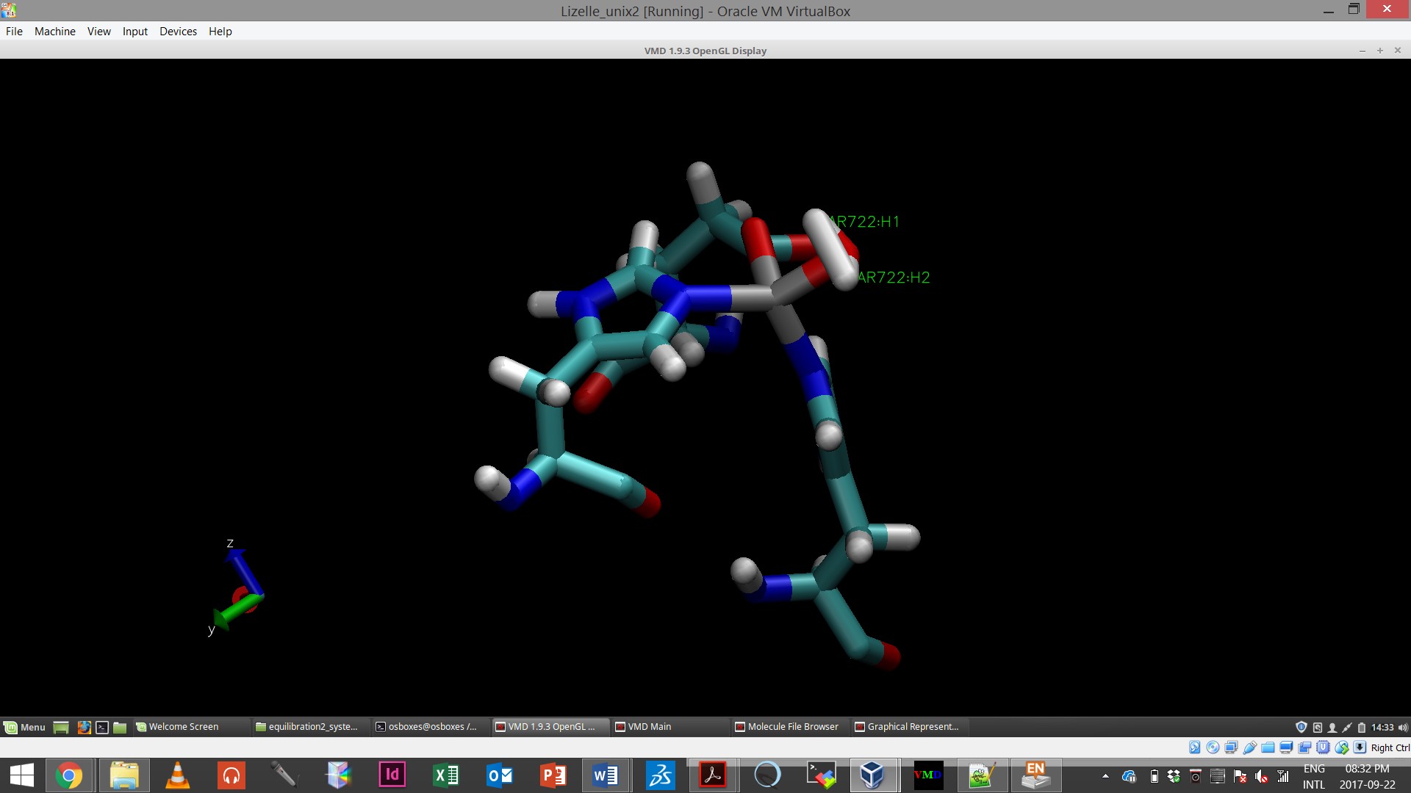Open Google Chrome from the taskbar

pos(69,775)
